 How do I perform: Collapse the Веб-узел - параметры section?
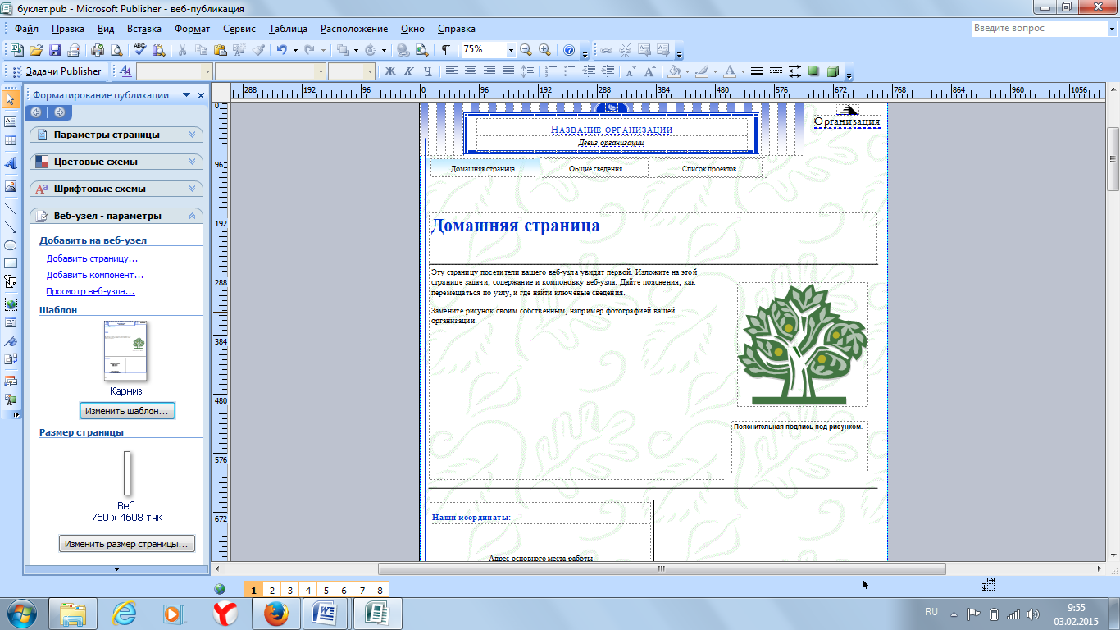tap(116, 216)
